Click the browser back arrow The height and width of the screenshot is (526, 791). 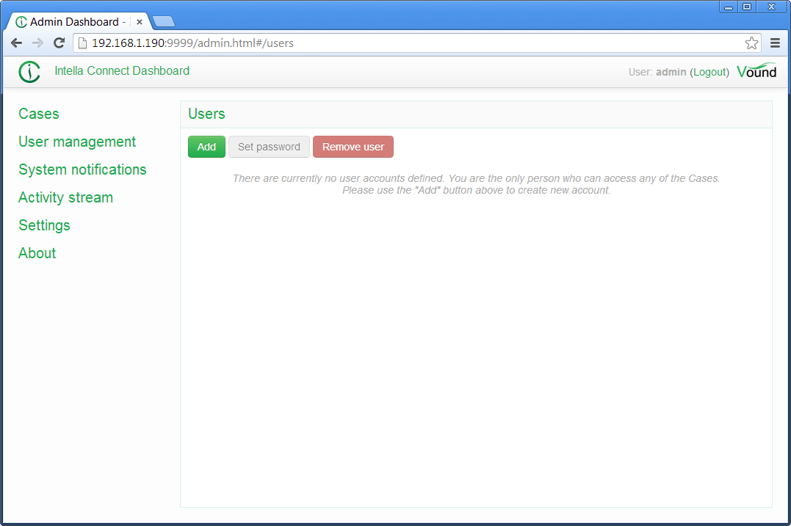pos(16,43)
